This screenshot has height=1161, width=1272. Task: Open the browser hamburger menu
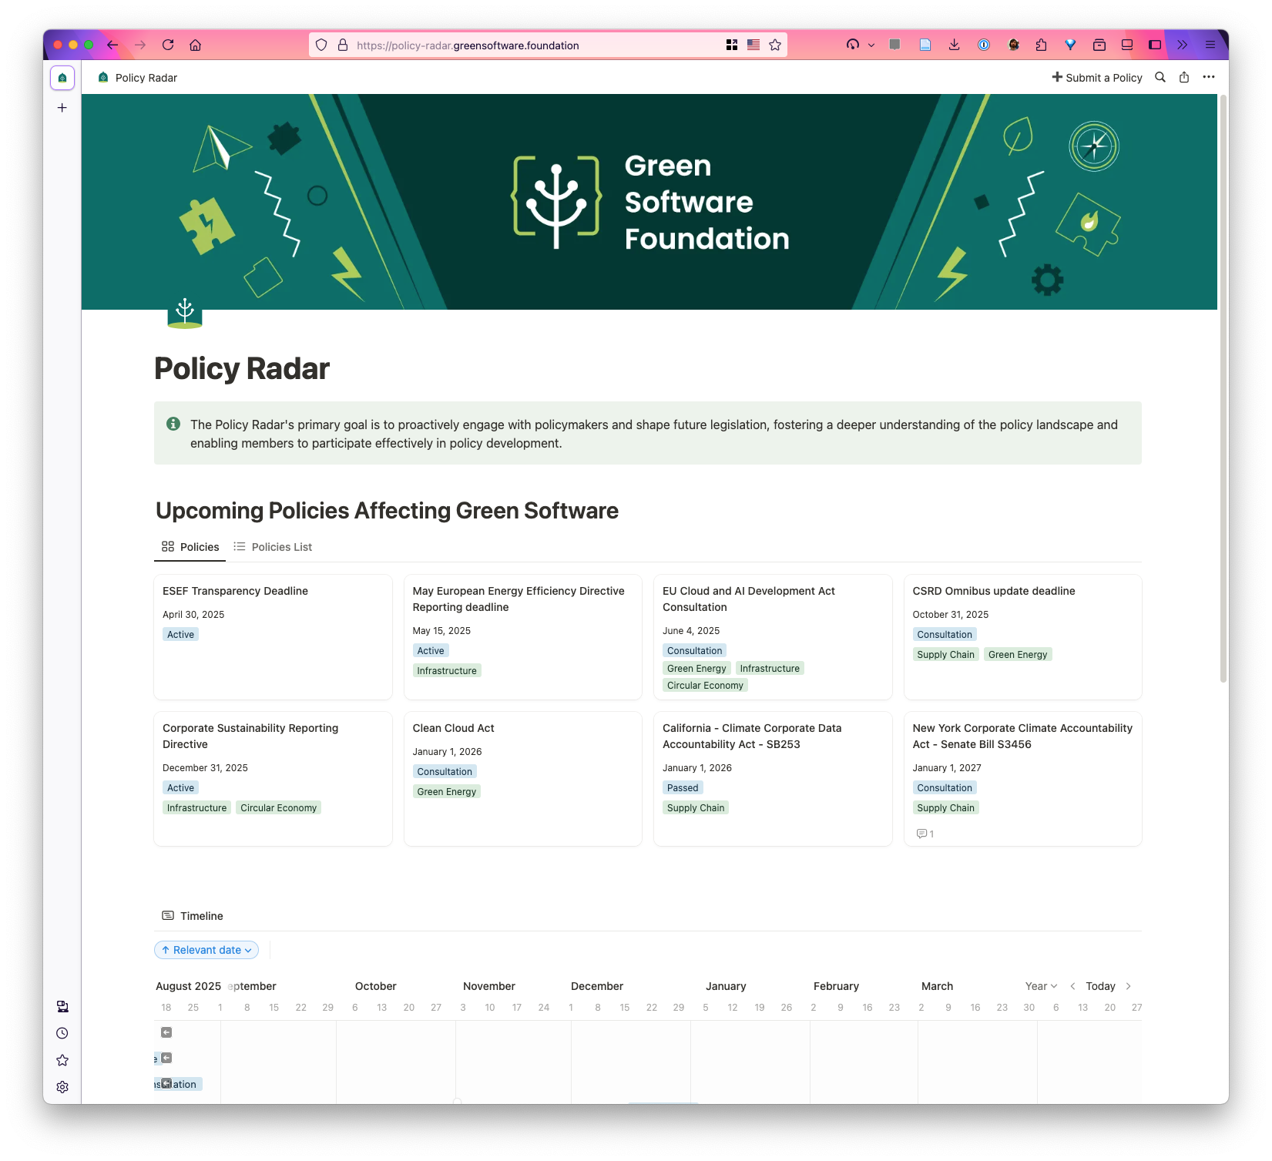pos(1210,45)
